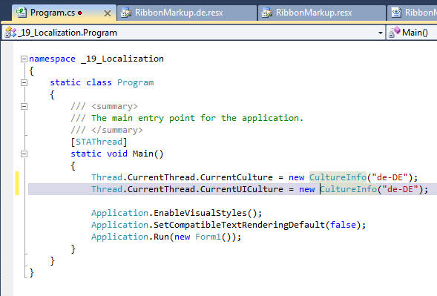The image size is (437, 296).
Task: Collapse the summary comment region
Action: 24,106
